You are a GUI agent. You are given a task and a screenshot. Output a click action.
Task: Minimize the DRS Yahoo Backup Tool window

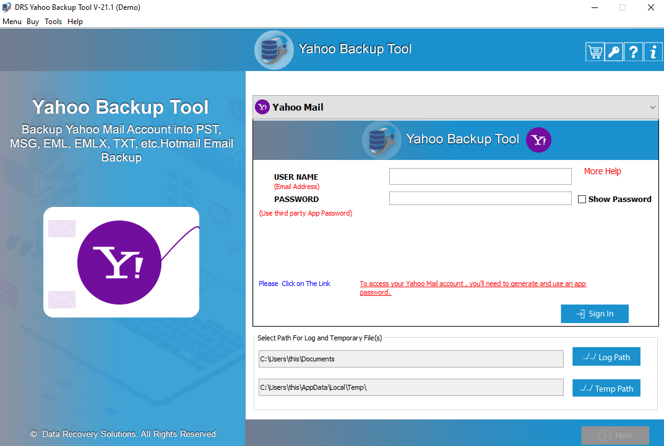tap(595, 7)
